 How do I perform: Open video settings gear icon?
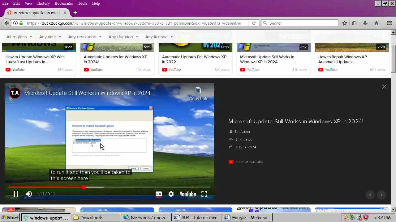click(171, 194)
